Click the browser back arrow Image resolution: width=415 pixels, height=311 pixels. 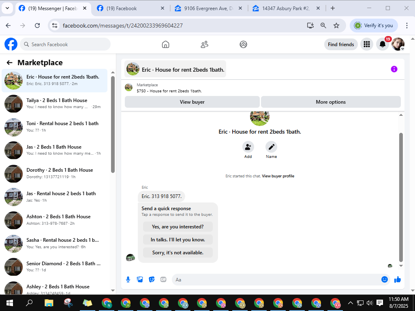(8, 26)
